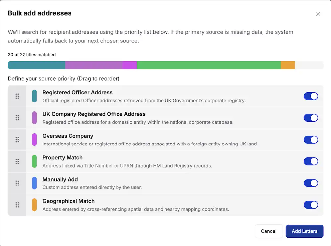331x246 pixels.
Task: Click the blue color pill beside Manually Add
Action: (34, 183)
